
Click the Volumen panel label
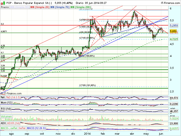[6, 117]
